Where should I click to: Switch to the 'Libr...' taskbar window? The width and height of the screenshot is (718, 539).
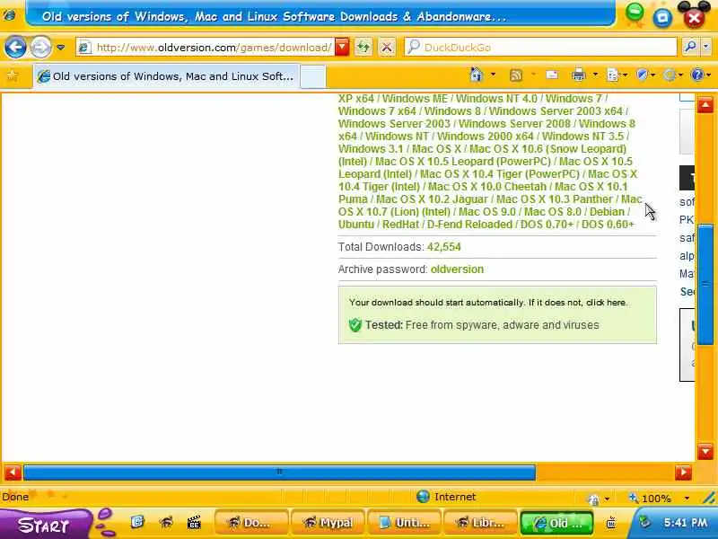click(x=481, y=523)
